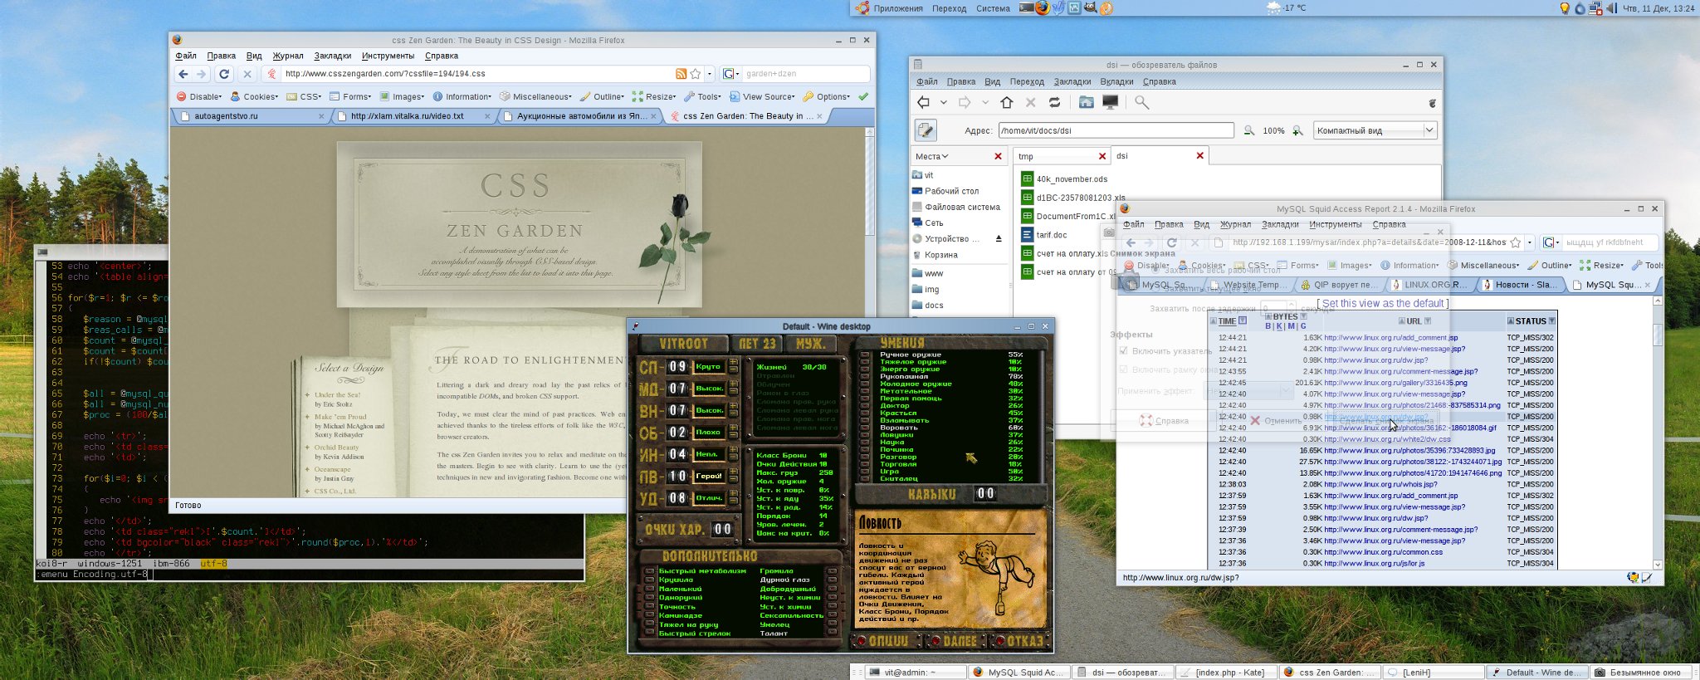Toggle the Громила trait button

(x=832, y=571)
